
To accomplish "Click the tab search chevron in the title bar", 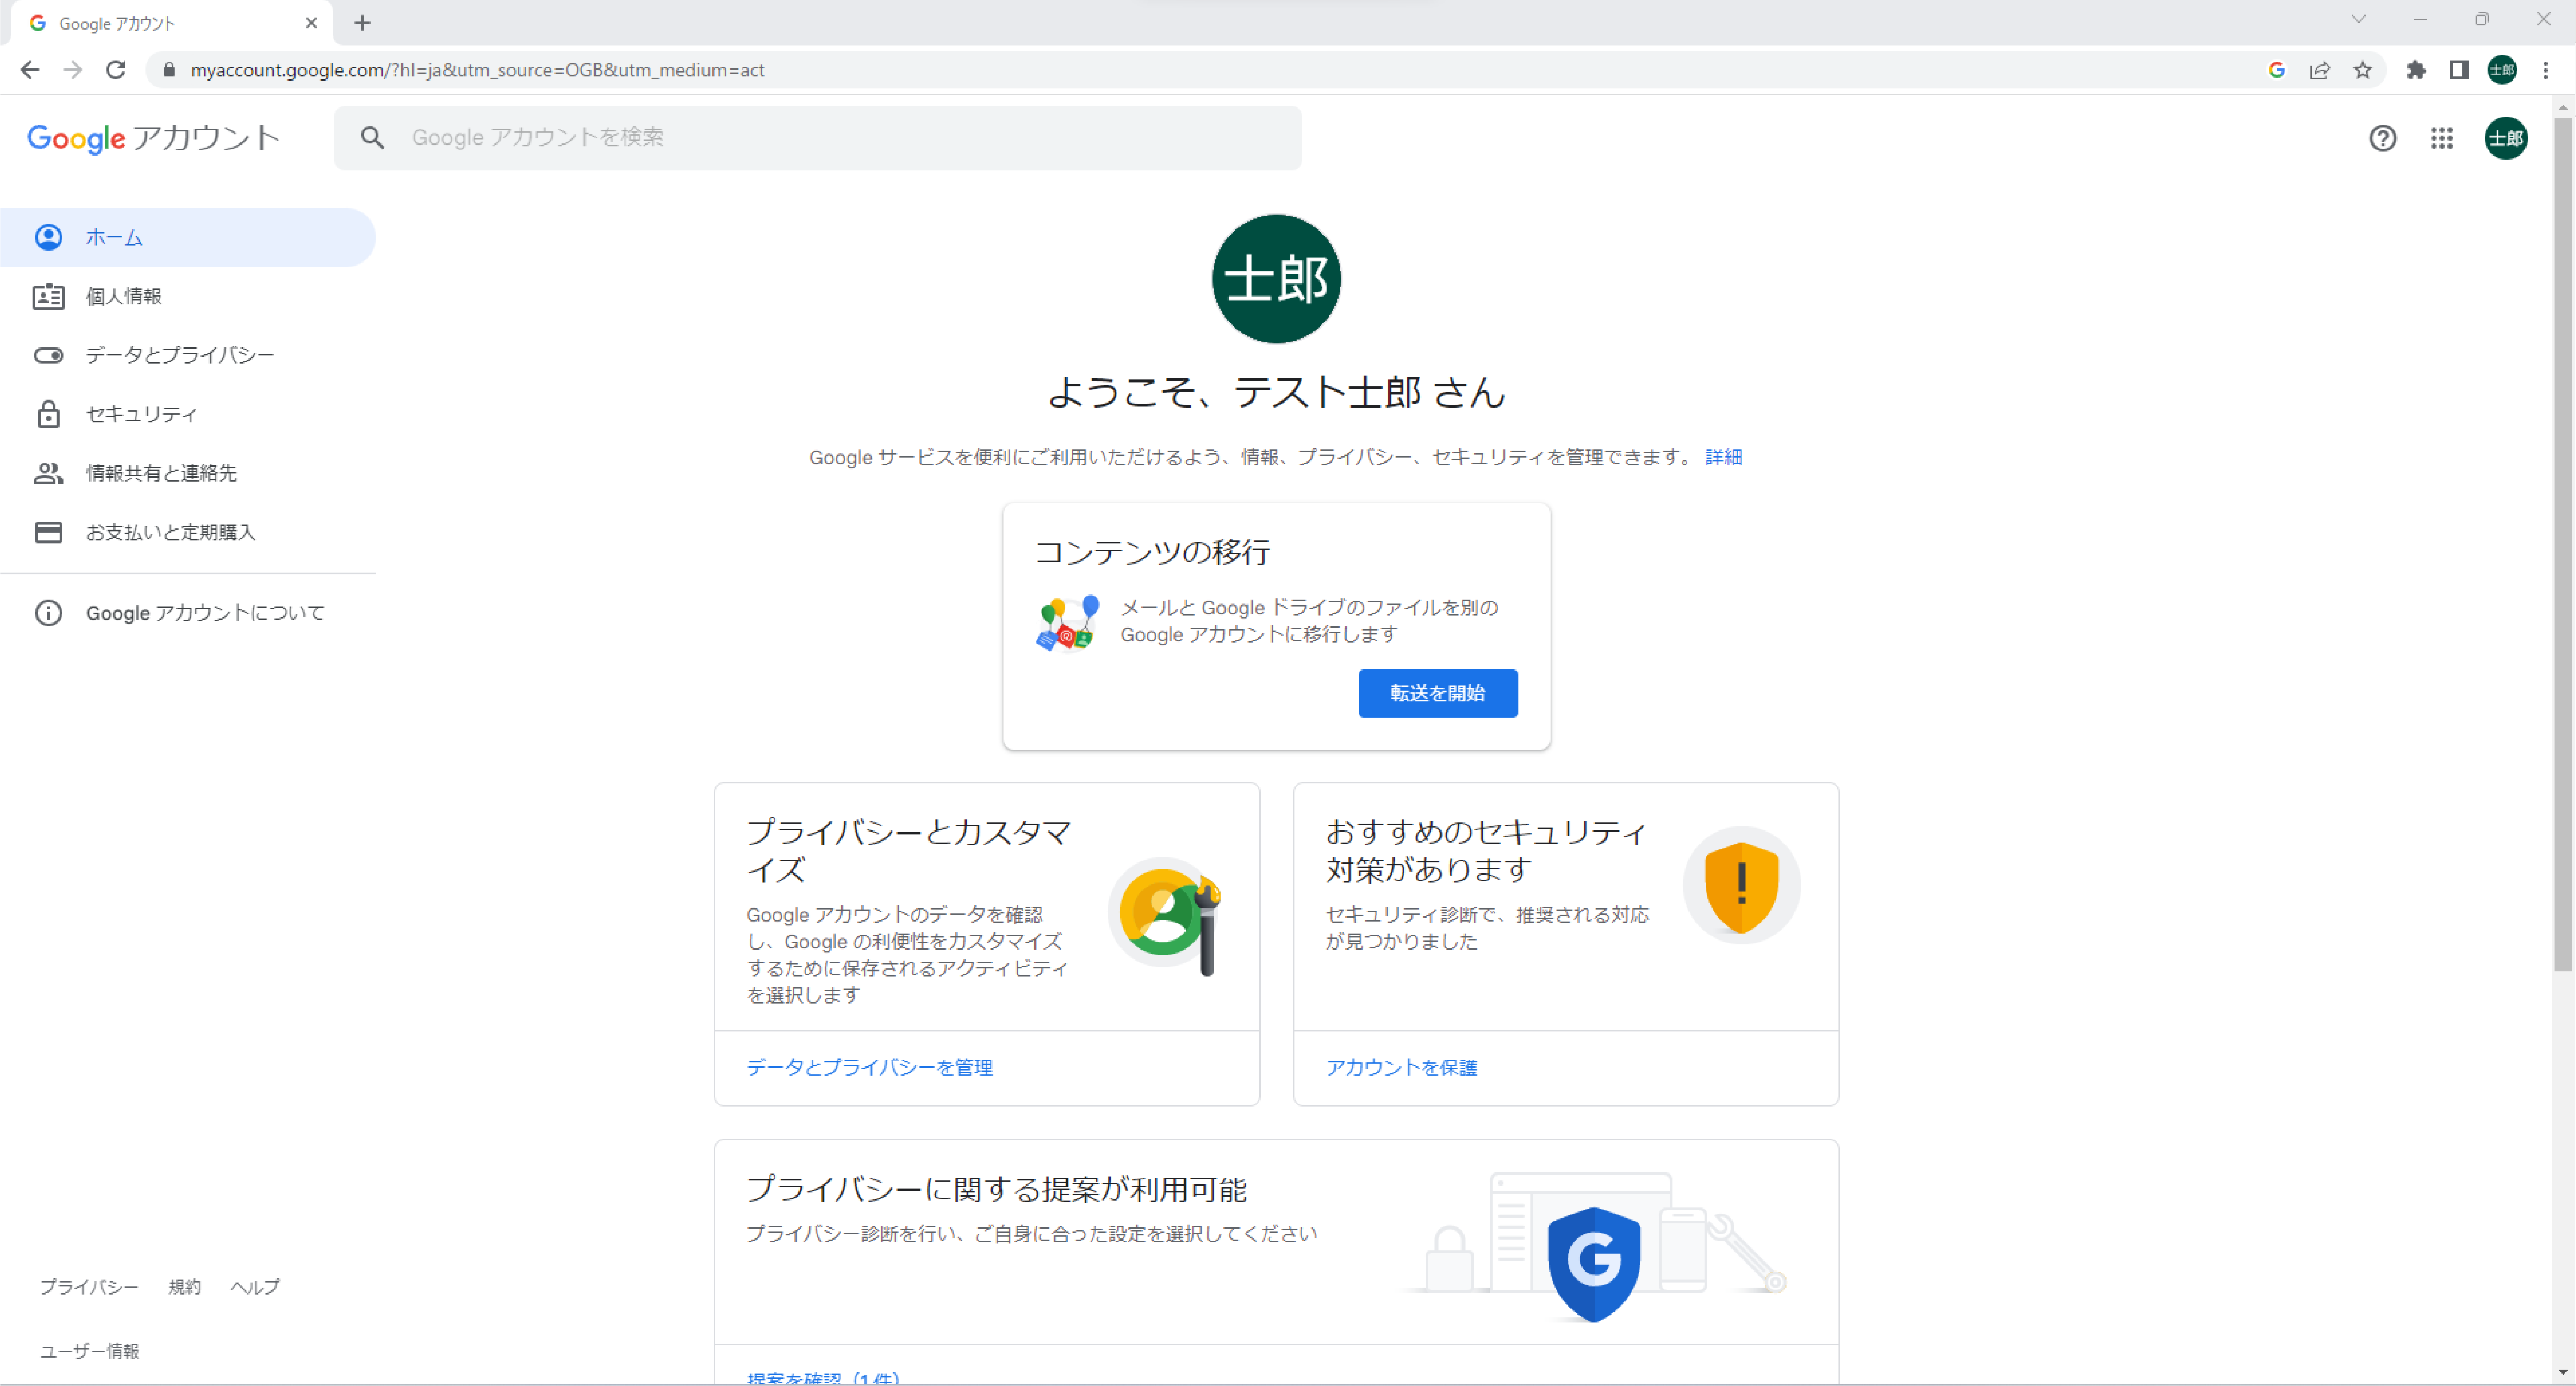I will pyautogui.click(x=2358, y=19).
